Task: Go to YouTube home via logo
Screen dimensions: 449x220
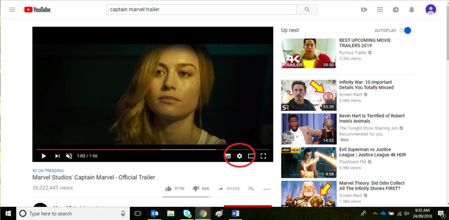Action: 37,10
